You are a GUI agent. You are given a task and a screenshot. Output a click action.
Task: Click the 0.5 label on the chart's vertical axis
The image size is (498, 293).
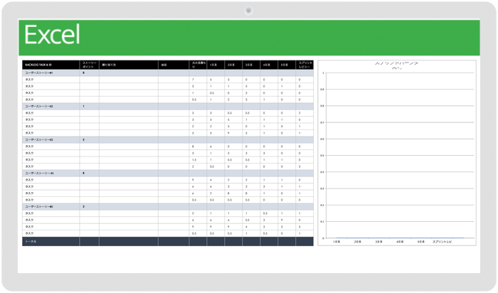click(x=322, y=156)
